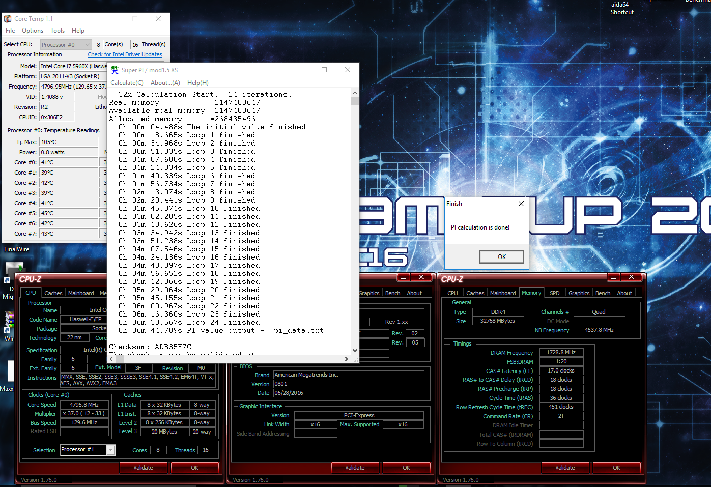Viewport: 711px width, 487px height.
Task: Open About...(A) menu in Super PI
Action: (165, 83)
